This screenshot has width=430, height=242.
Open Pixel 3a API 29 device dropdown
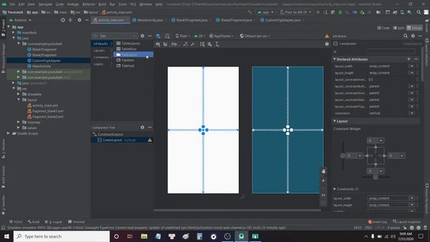tap(296, 12)
